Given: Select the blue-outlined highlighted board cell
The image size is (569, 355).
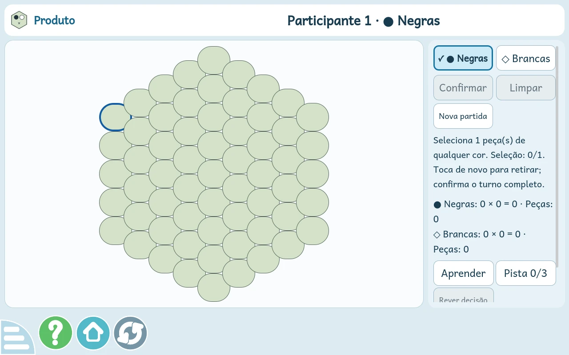Looking at the screenshot, I should [x=115, y=117].
